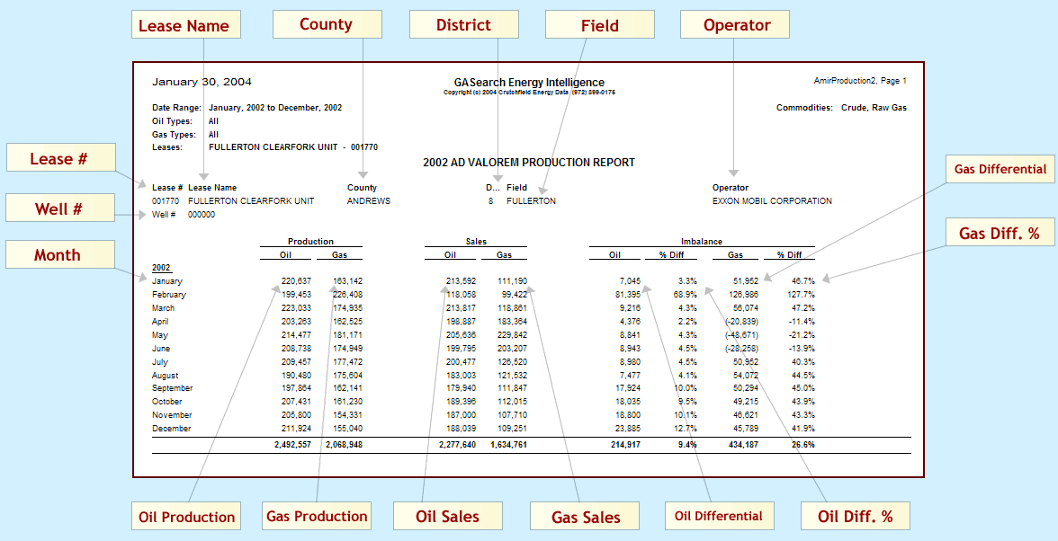This screenshot has width=1058, height=541.
Task: Select the Oil Differential callout label
Action: (x=718, y=516)
